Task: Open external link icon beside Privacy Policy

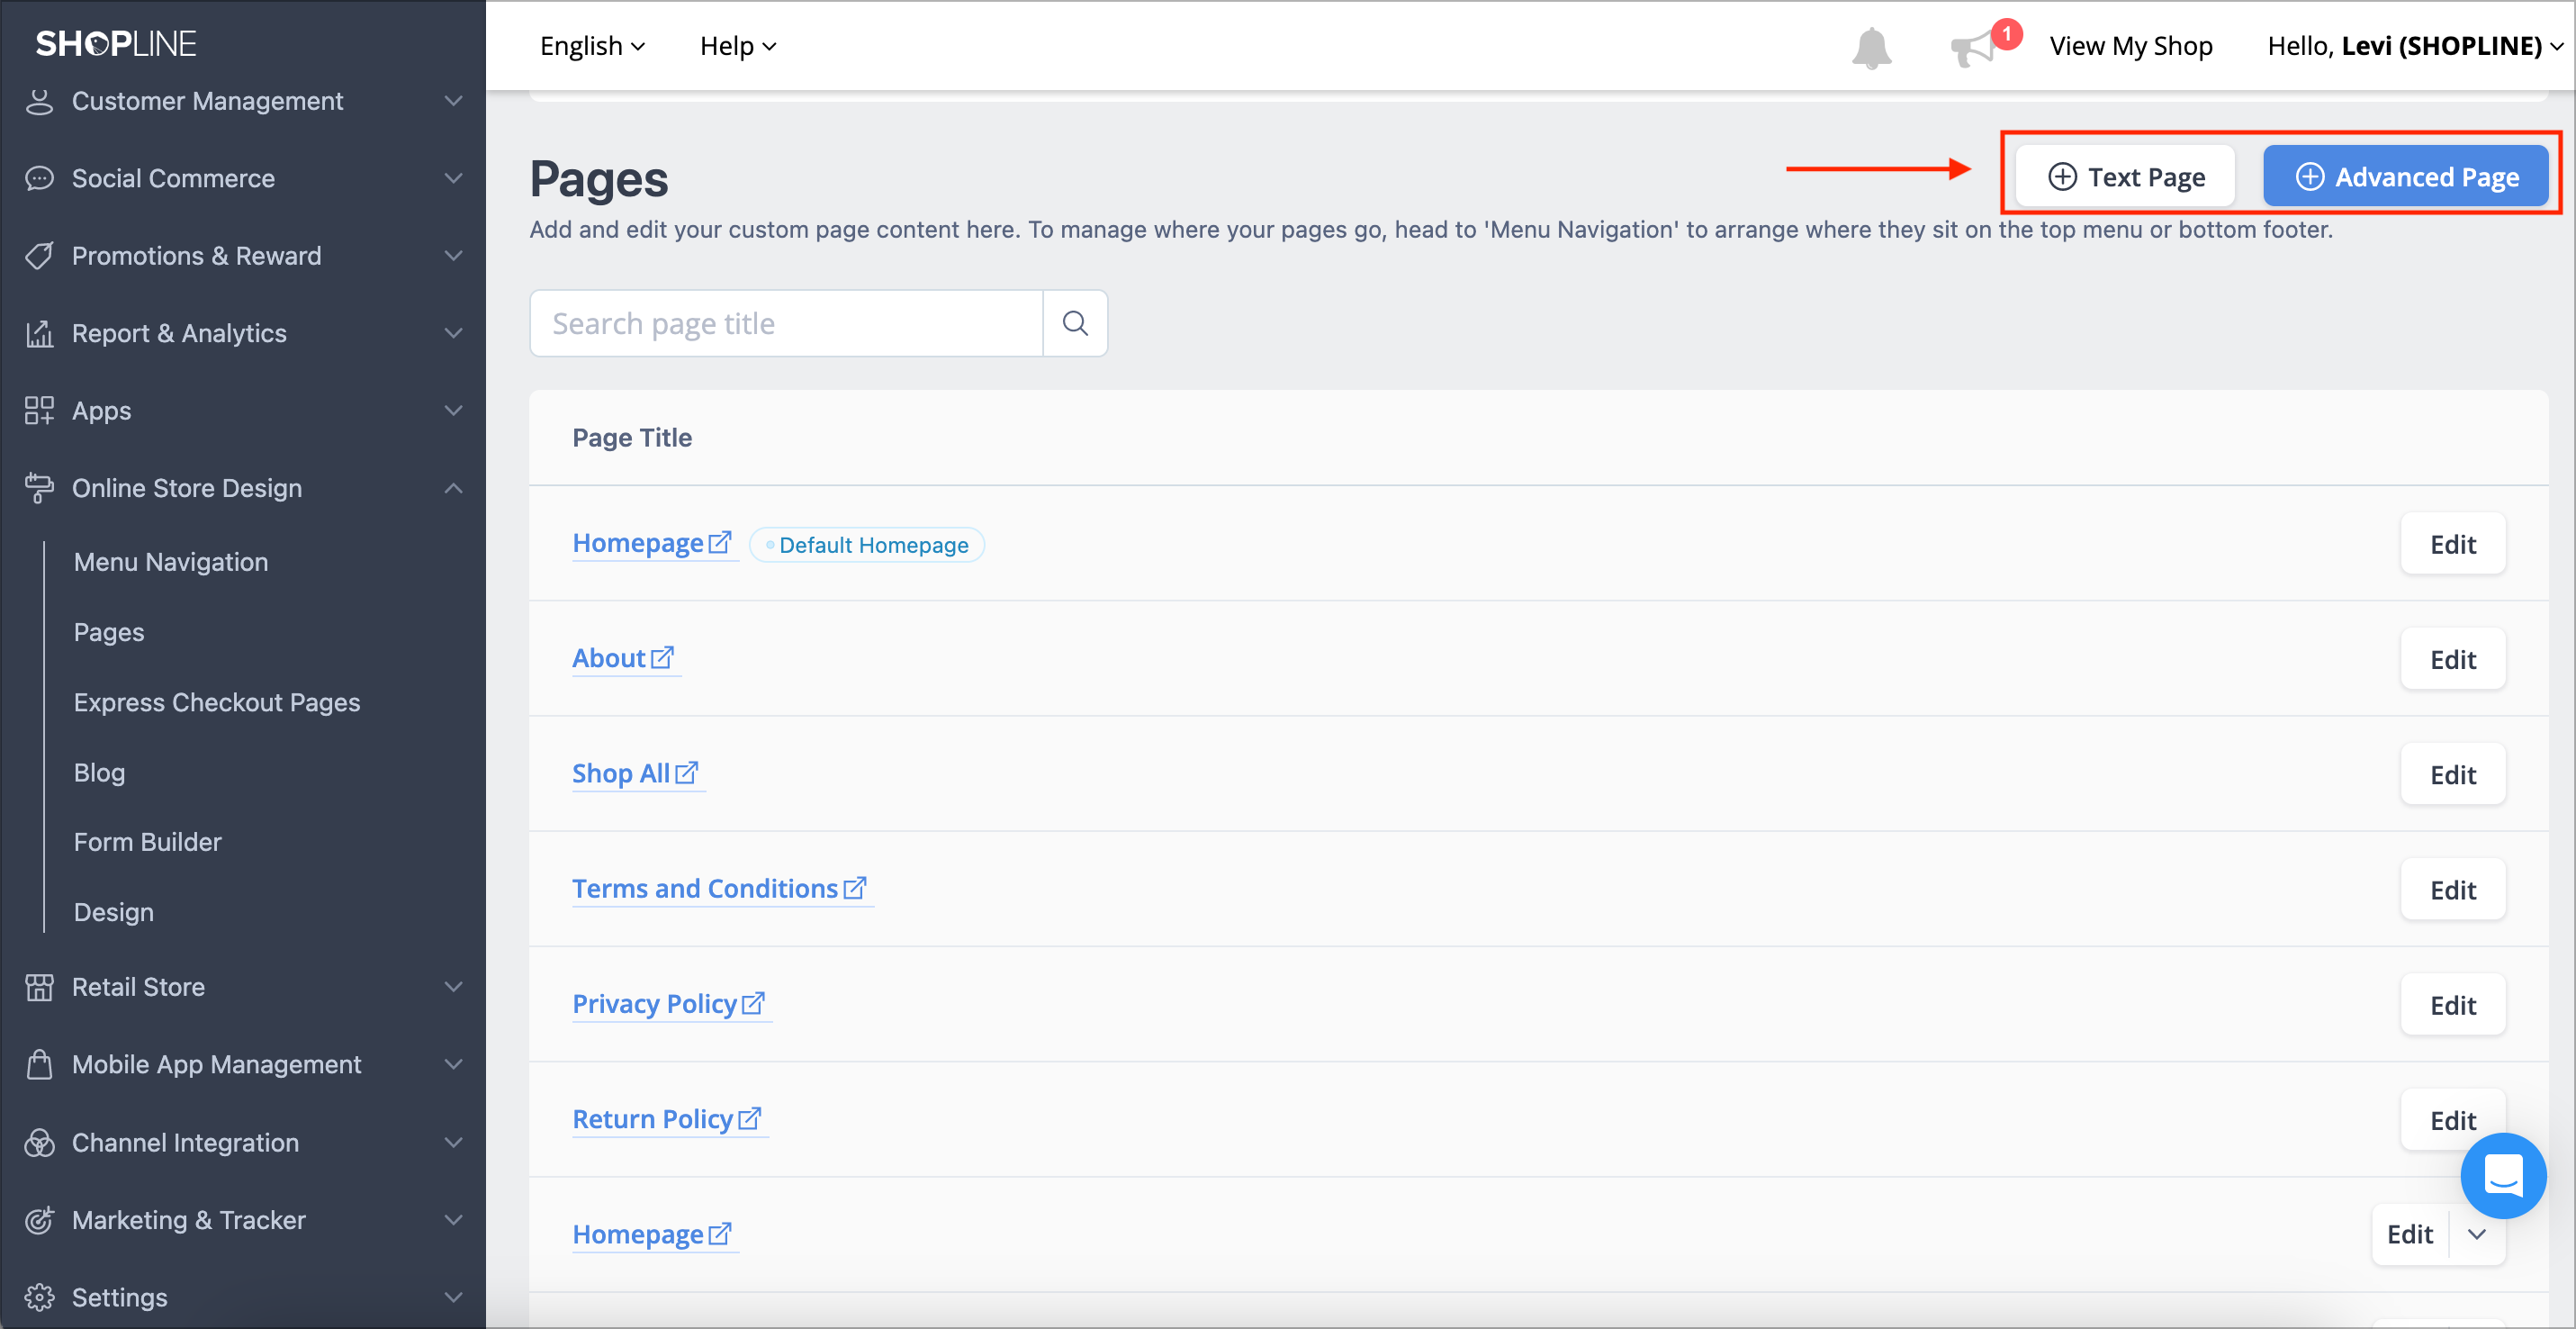Action: pyautogui.click(x=753, y=1002)
